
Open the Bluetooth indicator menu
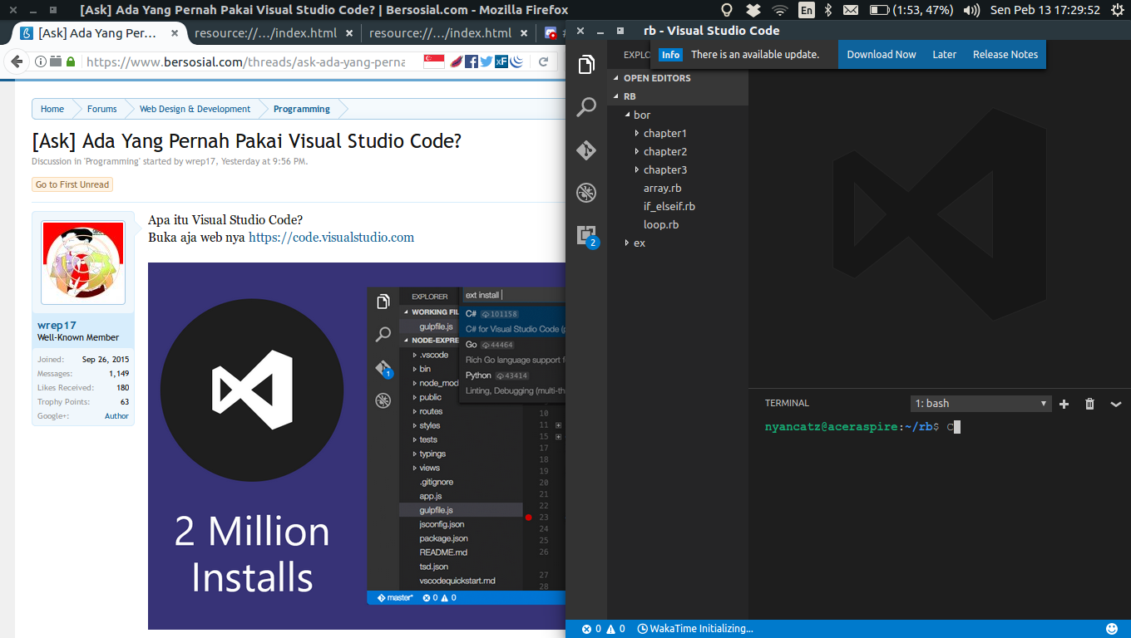(828, 11)
